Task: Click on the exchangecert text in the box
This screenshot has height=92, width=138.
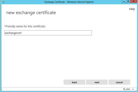Action: point(13,33)
